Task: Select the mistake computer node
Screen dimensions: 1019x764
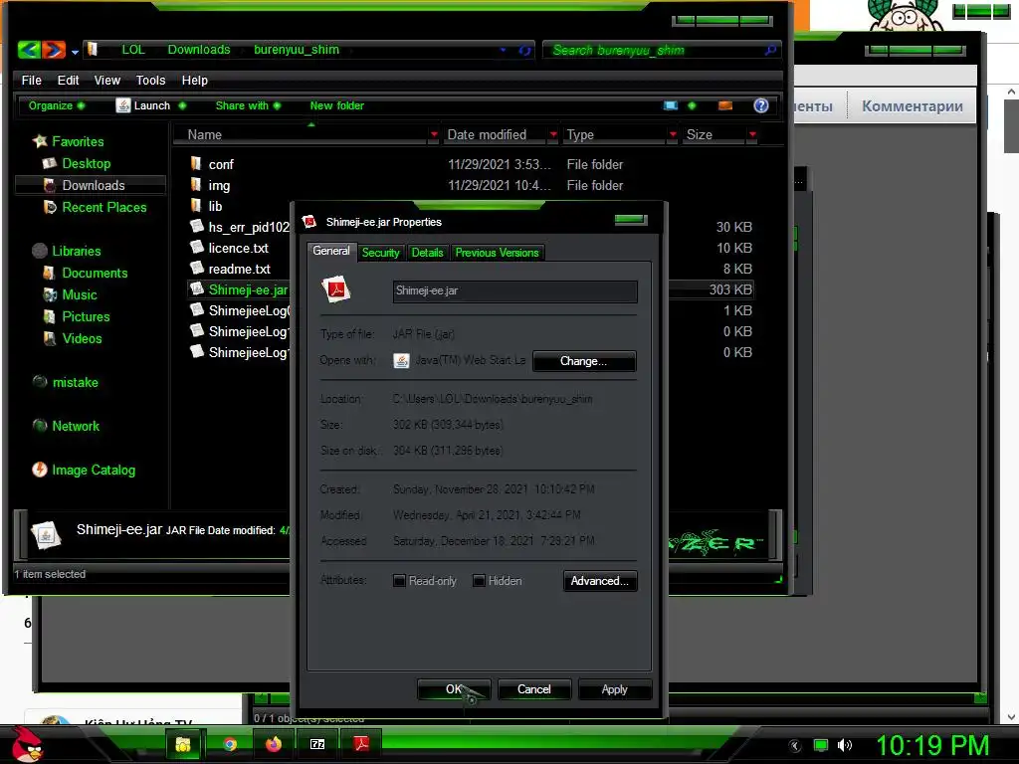Action: (x=66, y=382)
